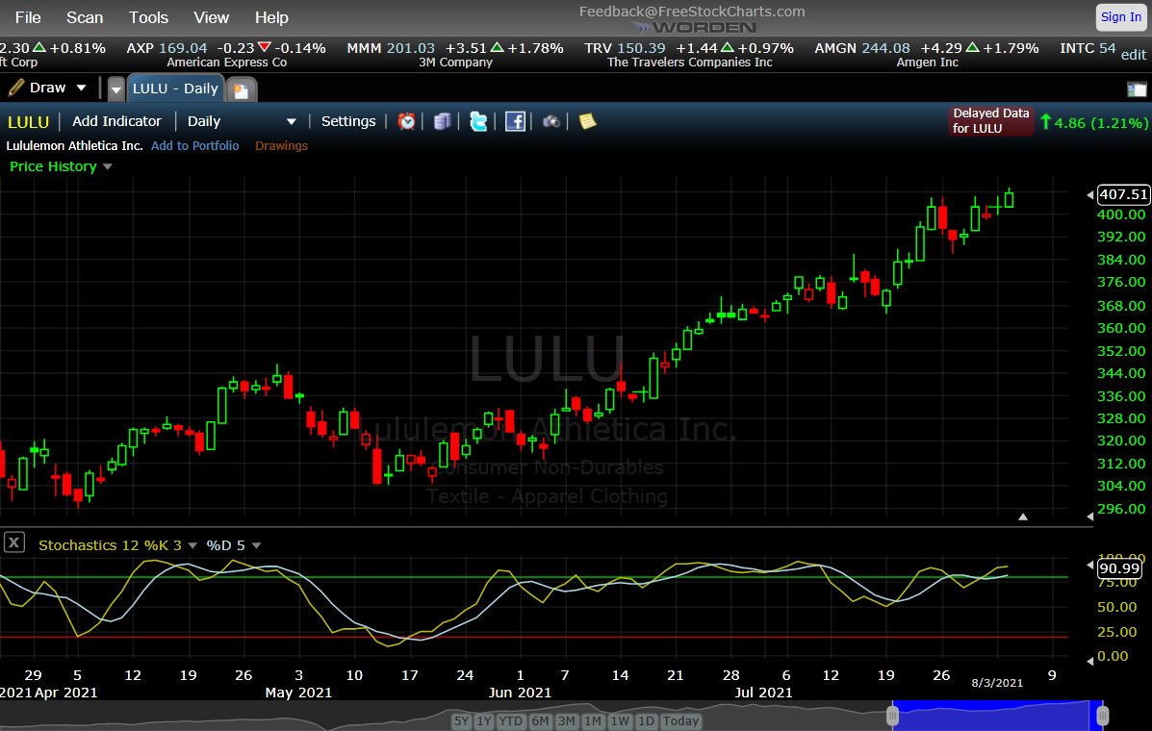The height and width of the screenshot is (731, 1152).
Task: Open the Daily time frame dropdown
Action: click(242, 122)
